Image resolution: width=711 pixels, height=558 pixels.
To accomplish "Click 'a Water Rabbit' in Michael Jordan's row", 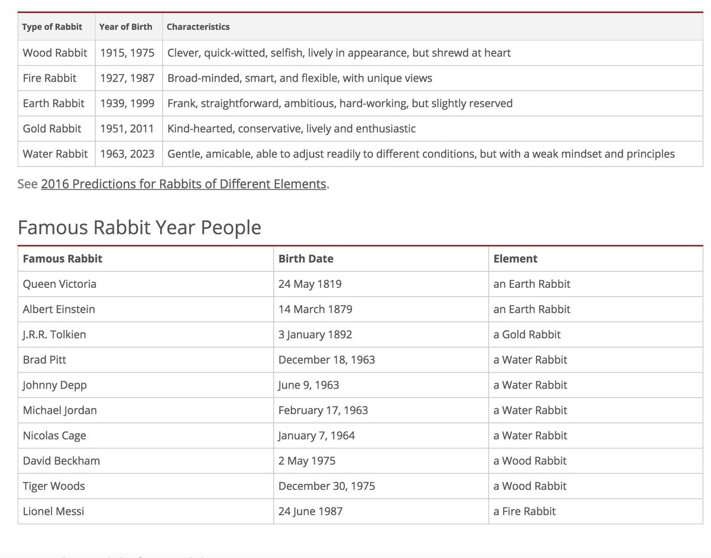I will coord(530,410).
